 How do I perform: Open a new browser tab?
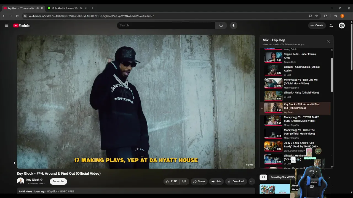[x=92, y=8]
